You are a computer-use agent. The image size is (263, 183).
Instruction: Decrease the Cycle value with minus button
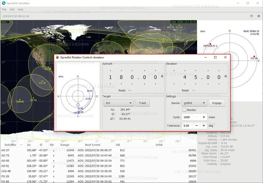point(197,117)
